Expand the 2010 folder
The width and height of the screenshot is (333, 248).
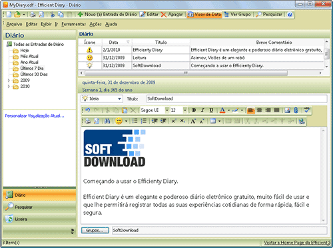[x=9, y=86]
